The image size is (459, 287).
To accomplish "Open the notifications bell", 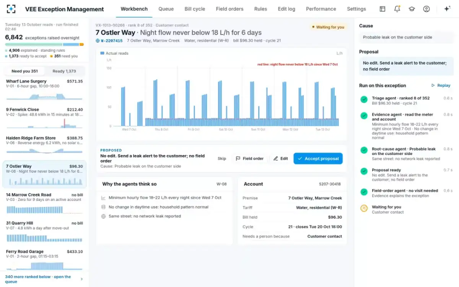I will point(397,9).
